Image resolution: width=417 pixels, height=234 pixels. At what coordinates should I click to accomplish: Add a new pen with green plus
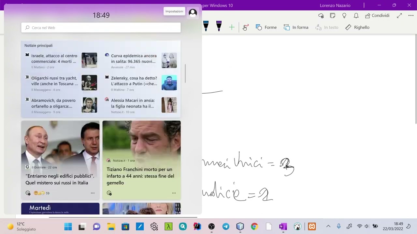232,28
